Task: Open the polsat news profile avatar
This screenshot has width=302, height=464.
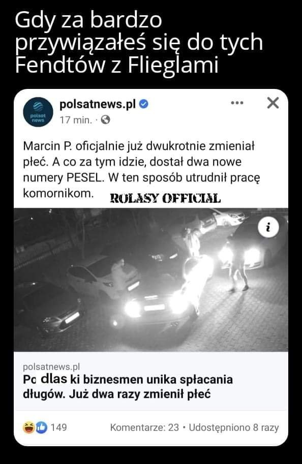Action: coord(38,112)
